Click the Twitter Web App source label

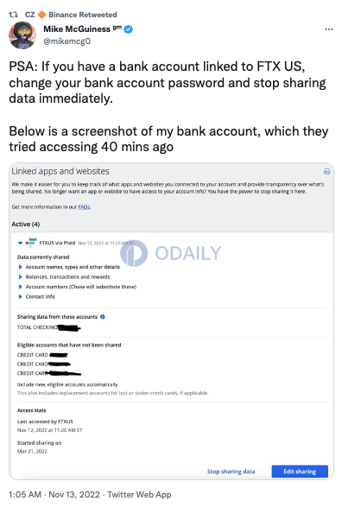click(x=139, y=495)
